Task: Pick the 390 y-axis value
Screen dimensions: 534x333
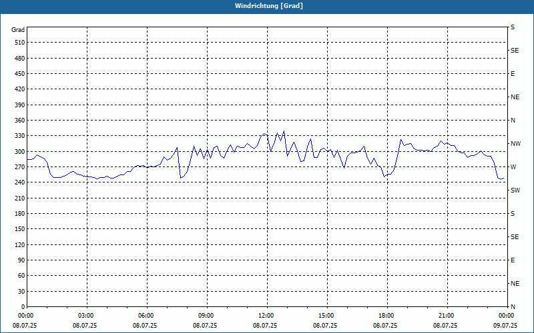Action: (20, 105)
